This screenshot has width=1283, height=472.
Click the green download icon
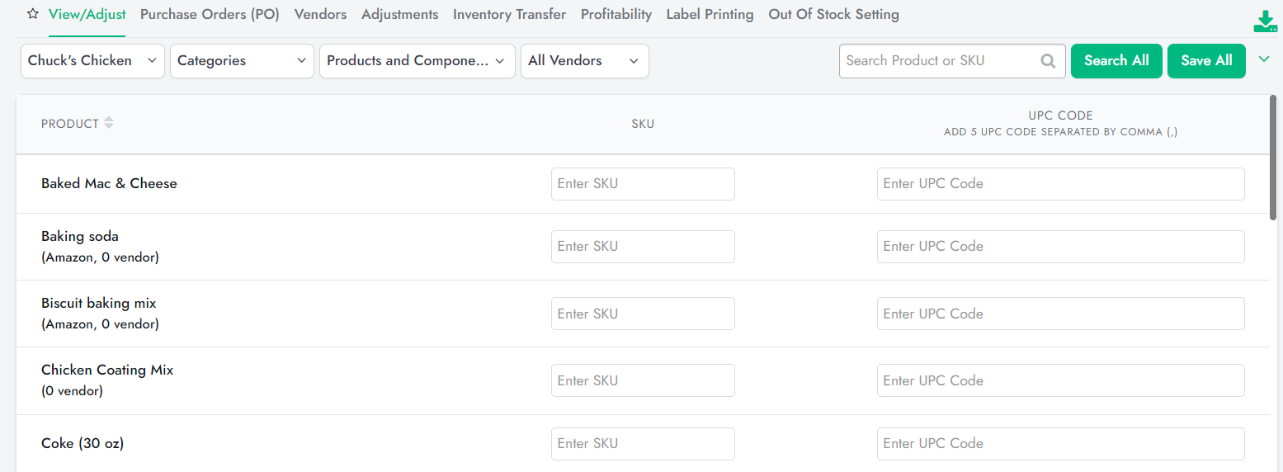[x=1264, y=22]
